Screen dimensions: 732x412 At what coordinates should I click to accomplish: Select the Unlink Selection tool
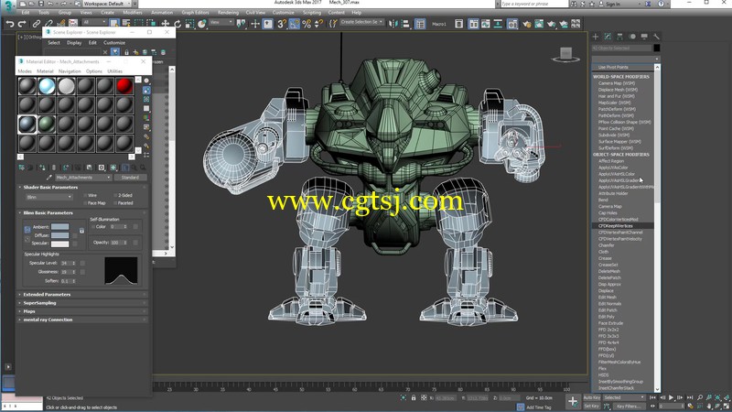48,24
